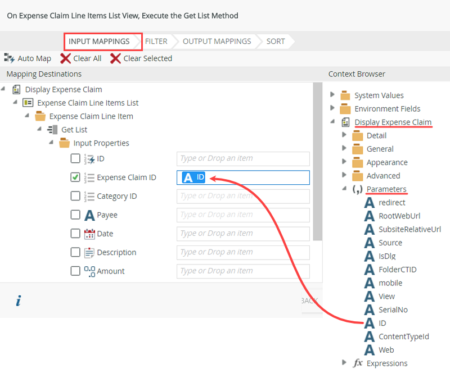The height and width of the screenshot is (369, 450).
Task: Click the Auto Map icon
Action: pos(10,58)
